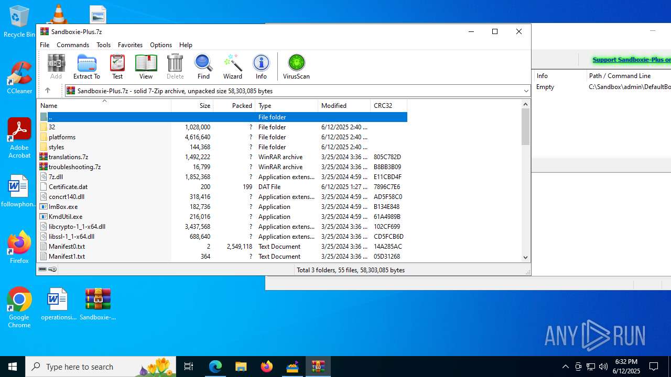Click the Windows search box
Image resolution: width=671 pixels, height=377 pixels.
tap(101, 367)
